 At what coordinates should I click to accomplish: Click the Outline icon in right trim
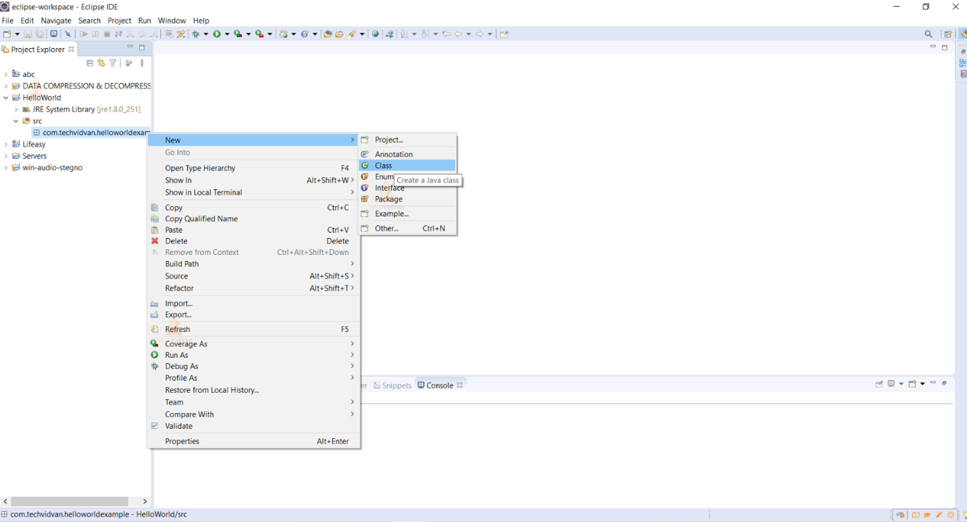pos(963,63)
